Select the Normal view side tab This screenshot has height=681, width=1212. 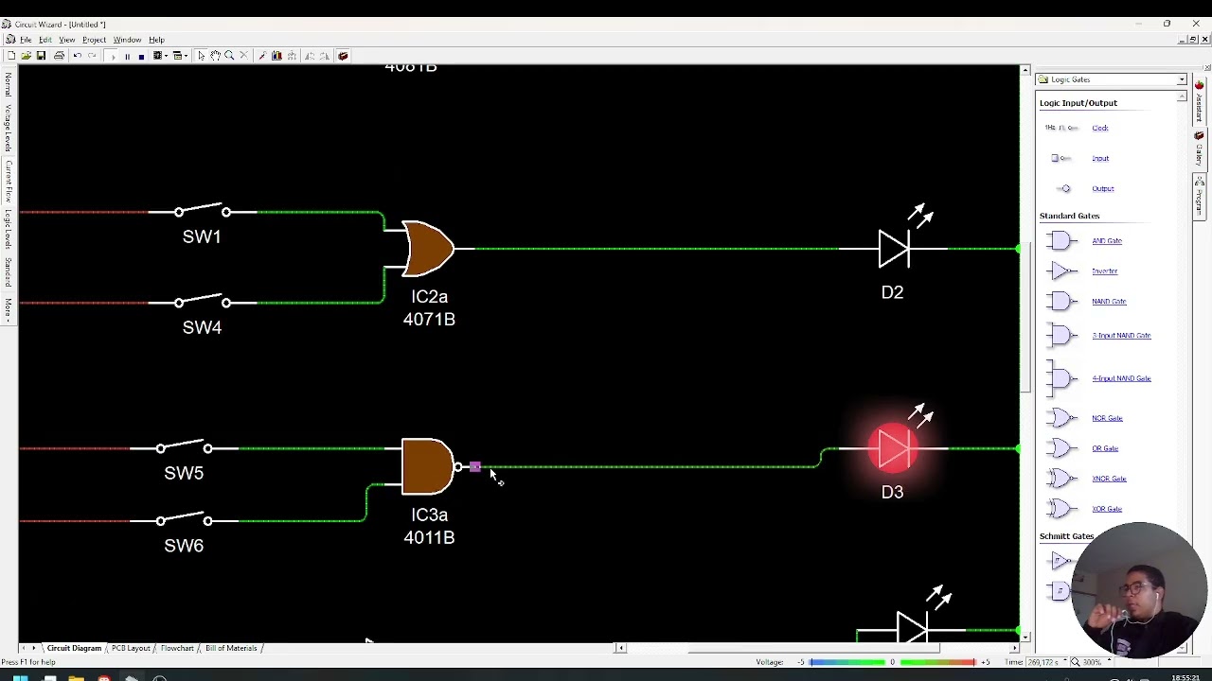click(x=8, y=85)
